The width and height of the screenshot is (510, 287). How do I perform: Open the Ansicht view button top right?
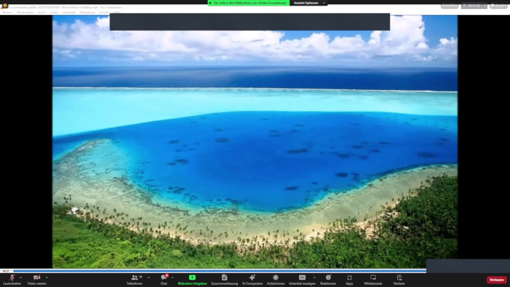coord(498,6)
